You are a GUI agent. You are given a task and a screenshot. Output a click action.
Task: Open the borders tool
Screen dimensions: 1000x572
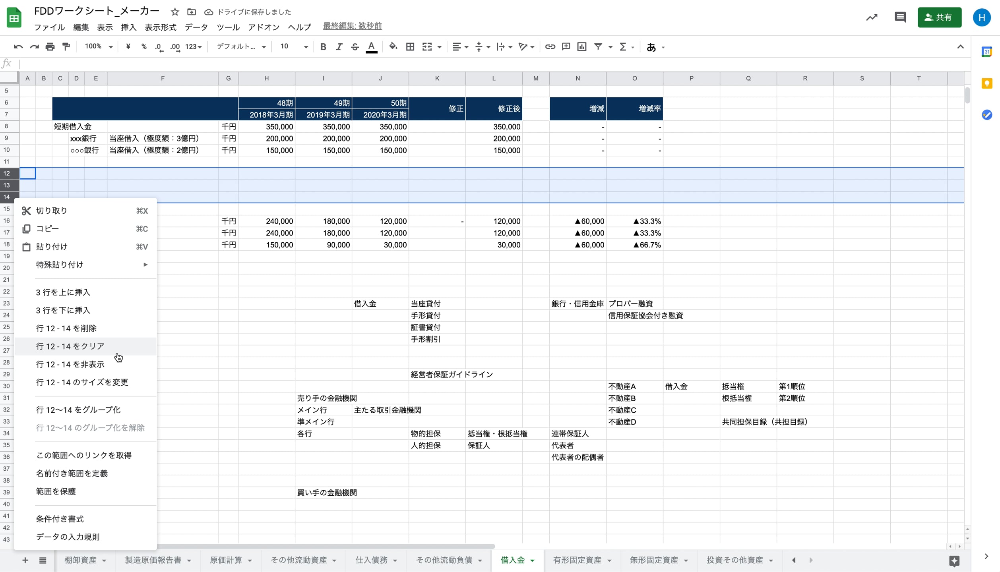click(x=410, y=47)
